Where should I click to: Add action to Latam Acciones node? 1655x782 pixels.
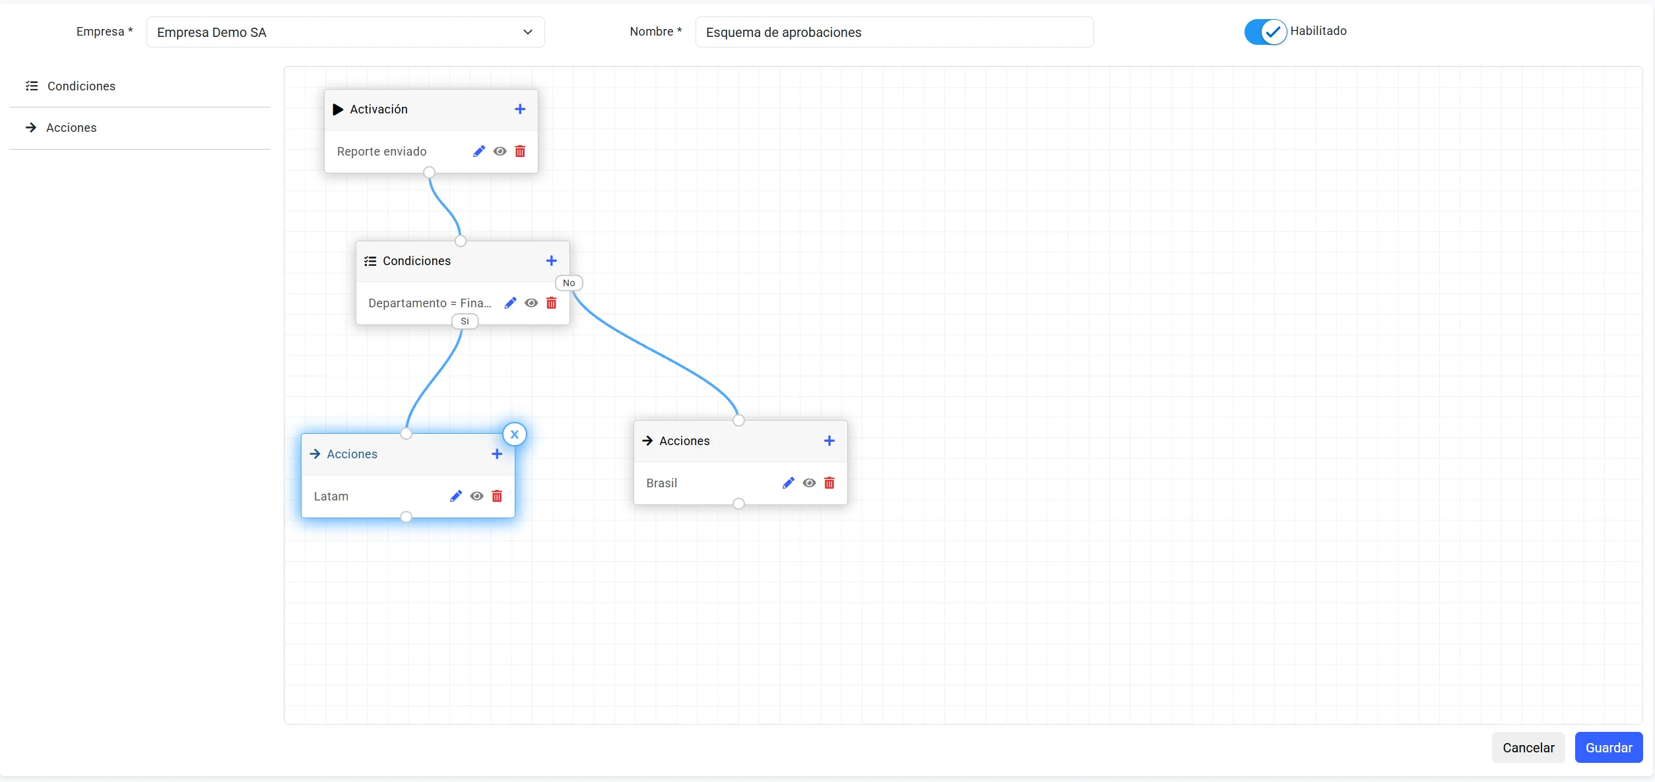tap(497, 454)
